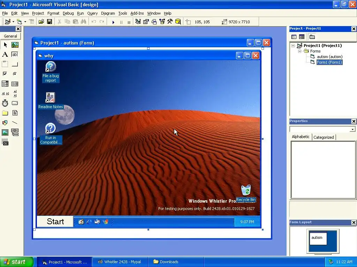This screenshot has width=357, height=267.
Task: Select the Frame control tool
Action: click(x=5, y=64)
